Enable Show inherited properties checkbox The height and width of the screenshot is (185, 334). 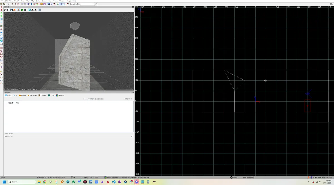85,99
